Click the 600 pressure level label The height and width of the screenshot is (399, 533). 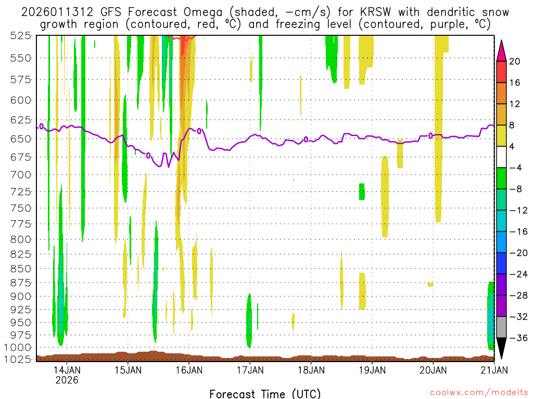point(21,100)
